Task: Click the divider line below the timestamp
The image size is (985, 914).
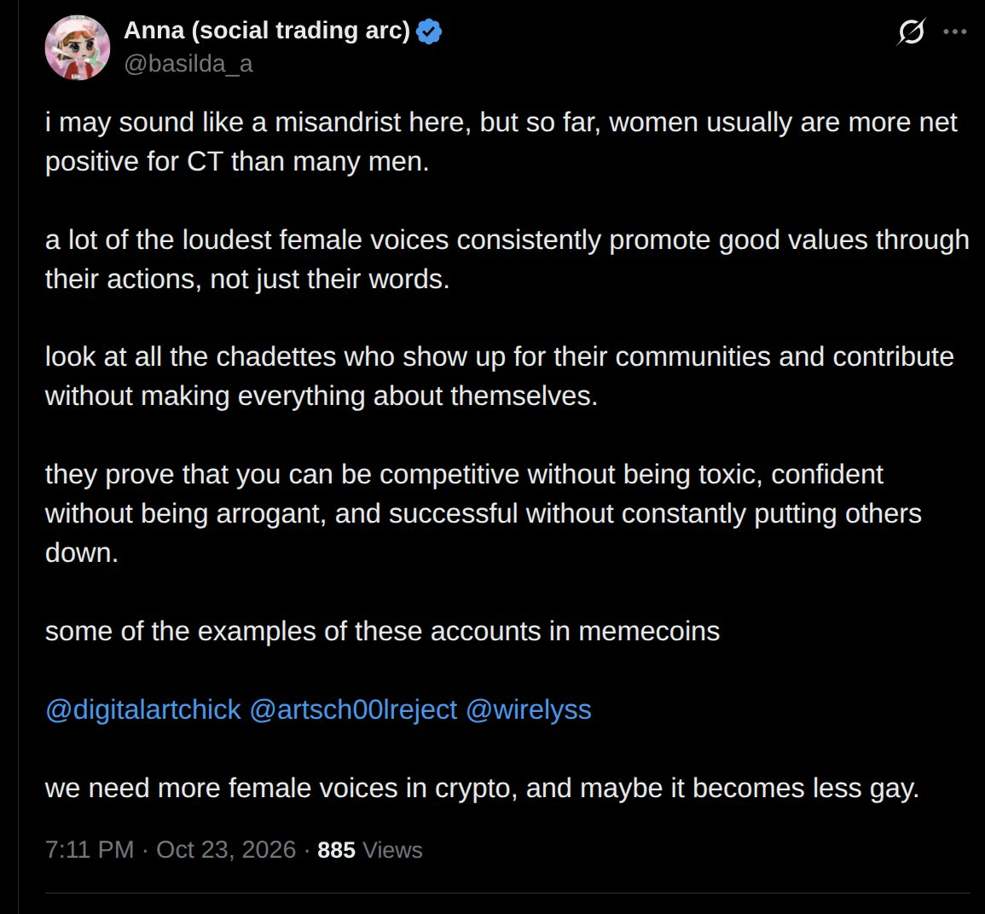Action: pyautogui.click(x=507, y=894)
